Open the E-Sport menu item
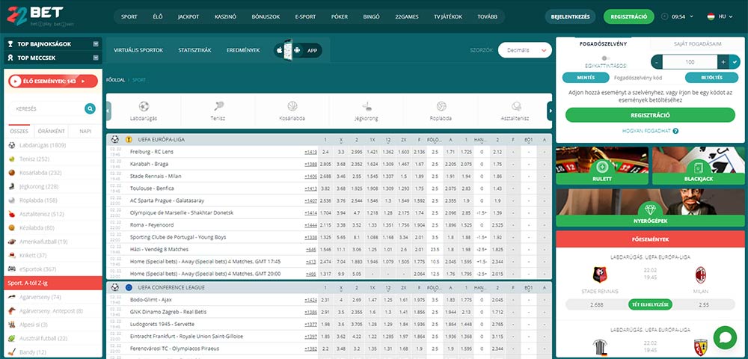 pyautogui.click(x=305, y=16)
